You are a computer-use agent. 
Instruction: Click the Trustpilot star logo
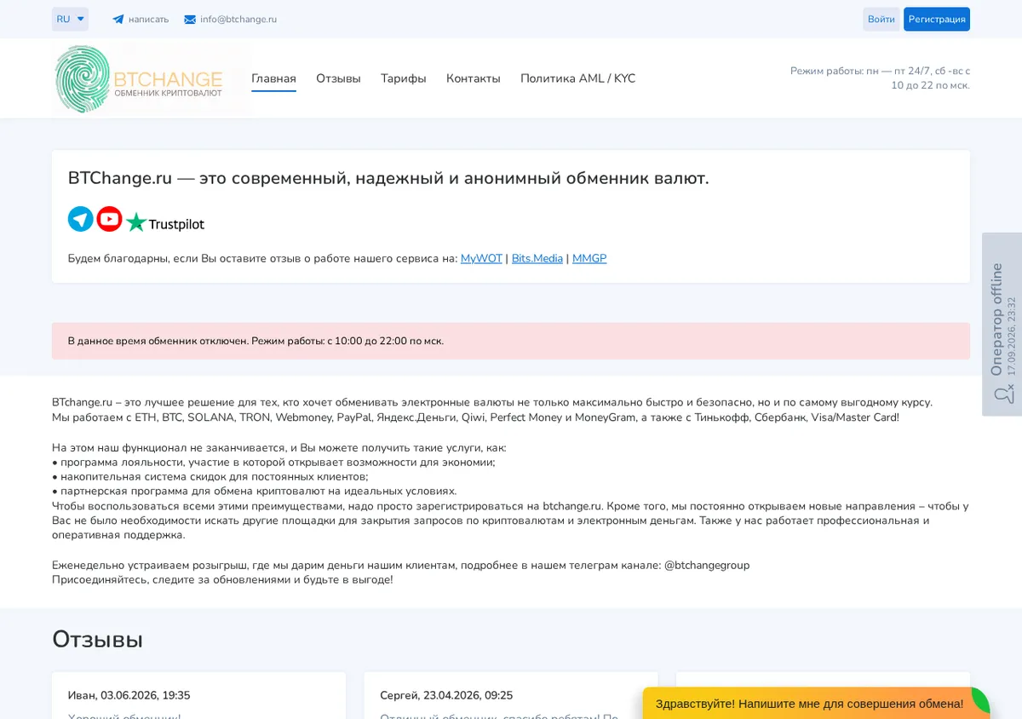[165, 223]
